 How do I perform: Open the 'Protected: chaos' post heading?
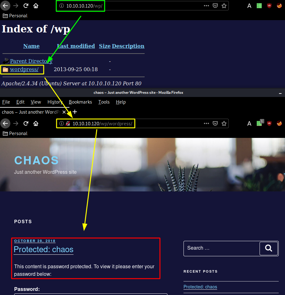tap(44, 249)
